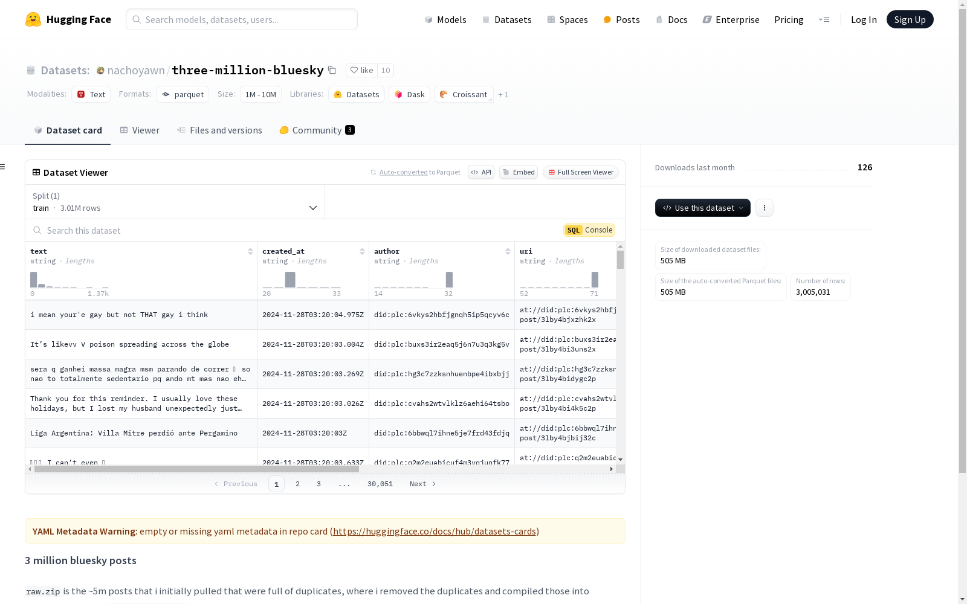
Task: Open the sidebar hamburger menu icon
Action: click(x=3, y=167)
